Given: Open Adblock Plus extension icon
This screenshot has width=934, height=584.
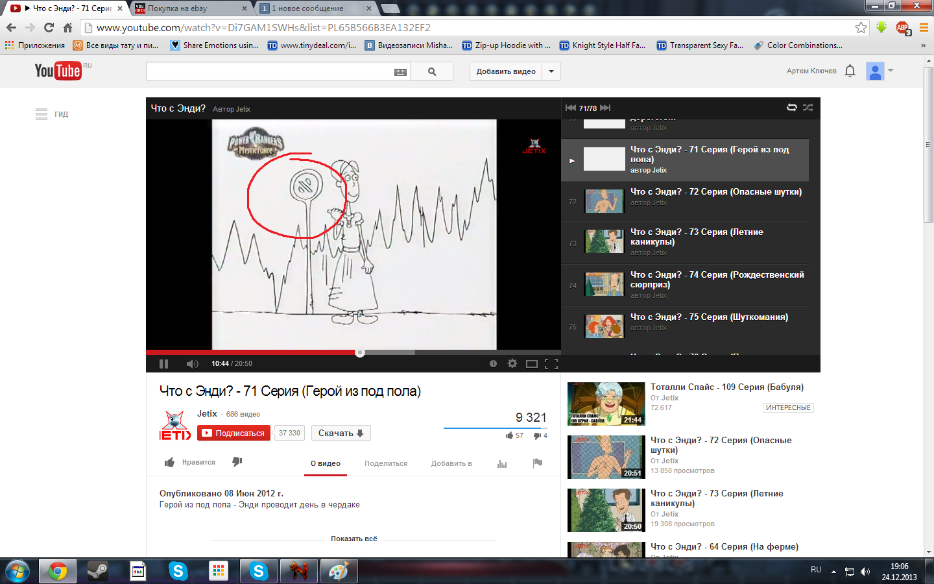Looking at the screenshot, I should (x=903, y=27).
